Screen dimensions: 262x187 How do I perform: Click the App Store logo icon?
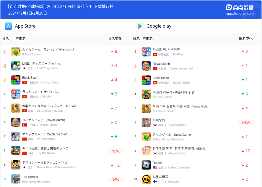(x=8, y=26)
